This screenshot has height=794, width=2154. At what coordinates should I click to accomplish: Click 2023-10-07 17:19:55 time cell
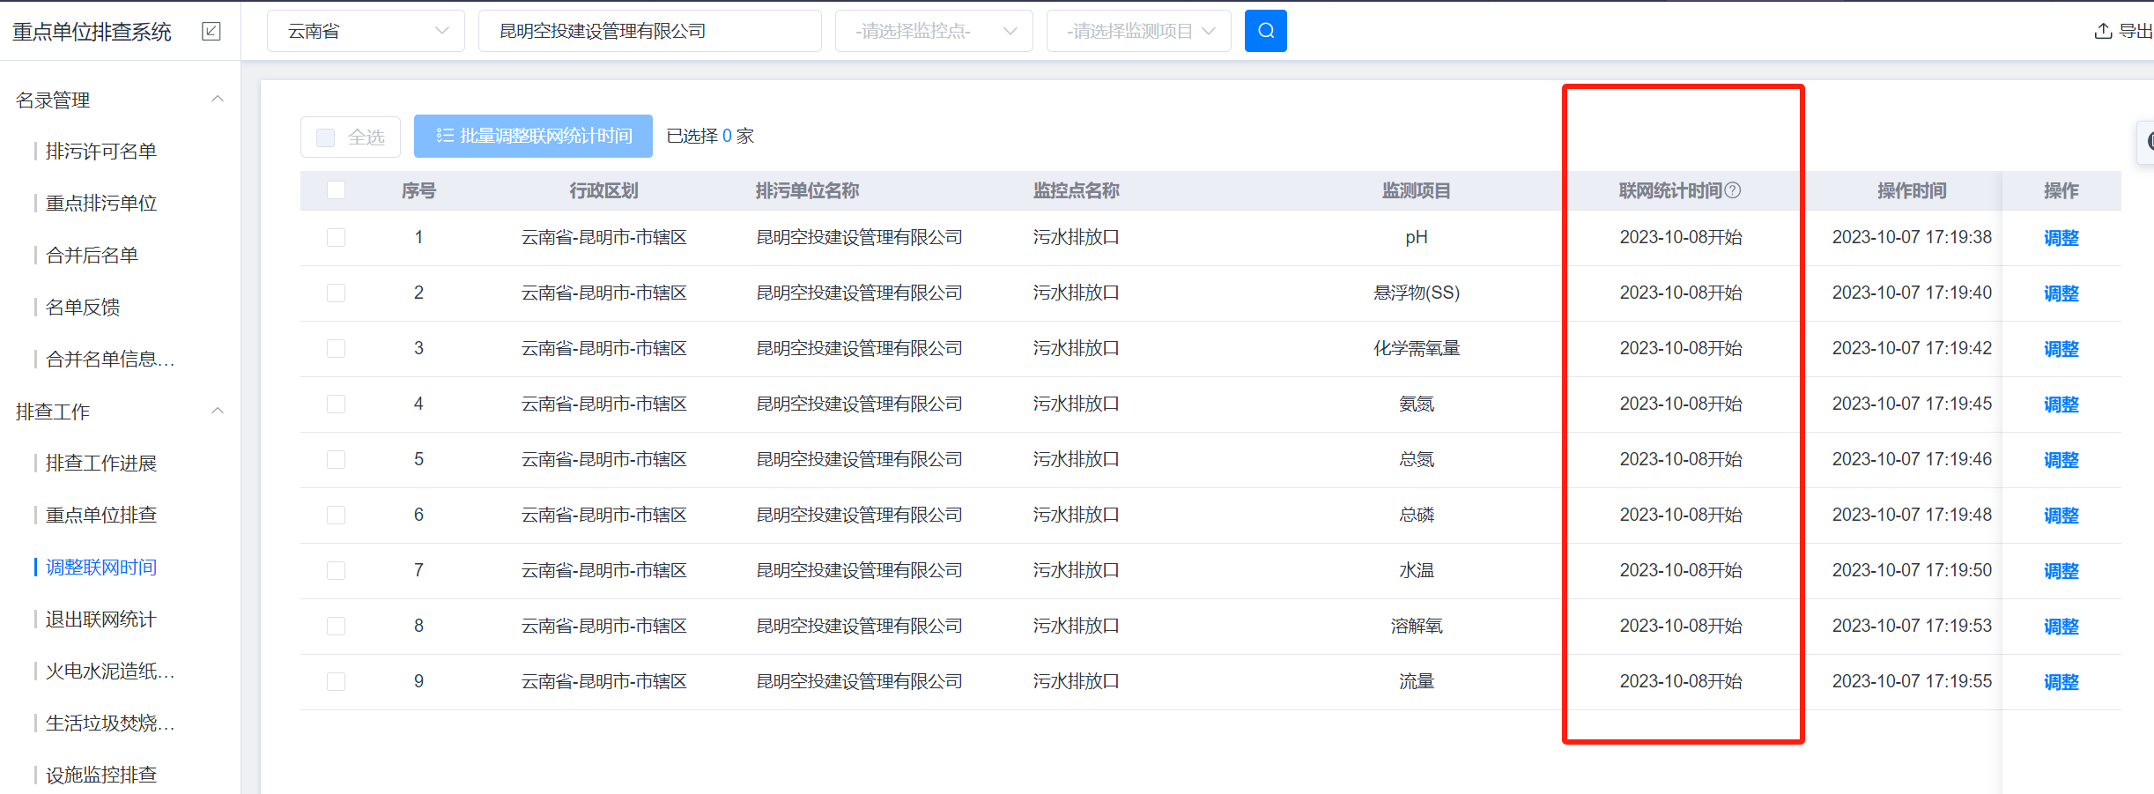pyautogui.click(x=1912, y=681)
